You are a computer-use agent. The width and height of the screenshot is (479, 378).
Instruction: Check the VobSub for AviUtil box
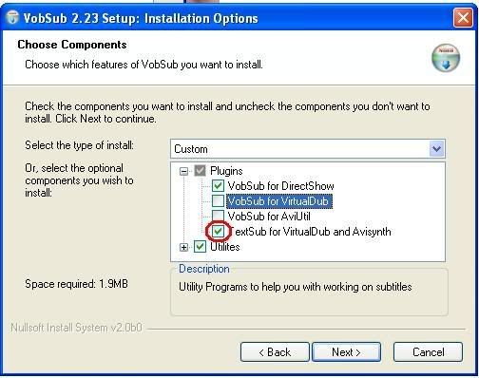[x=218, y=216]
